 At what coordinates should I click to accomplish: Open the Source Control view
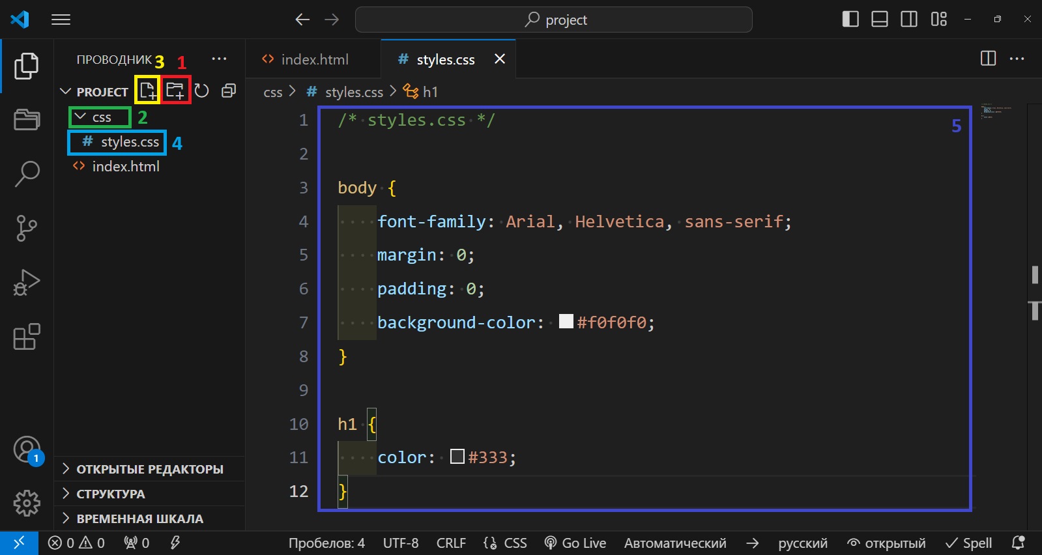[27, 228]
